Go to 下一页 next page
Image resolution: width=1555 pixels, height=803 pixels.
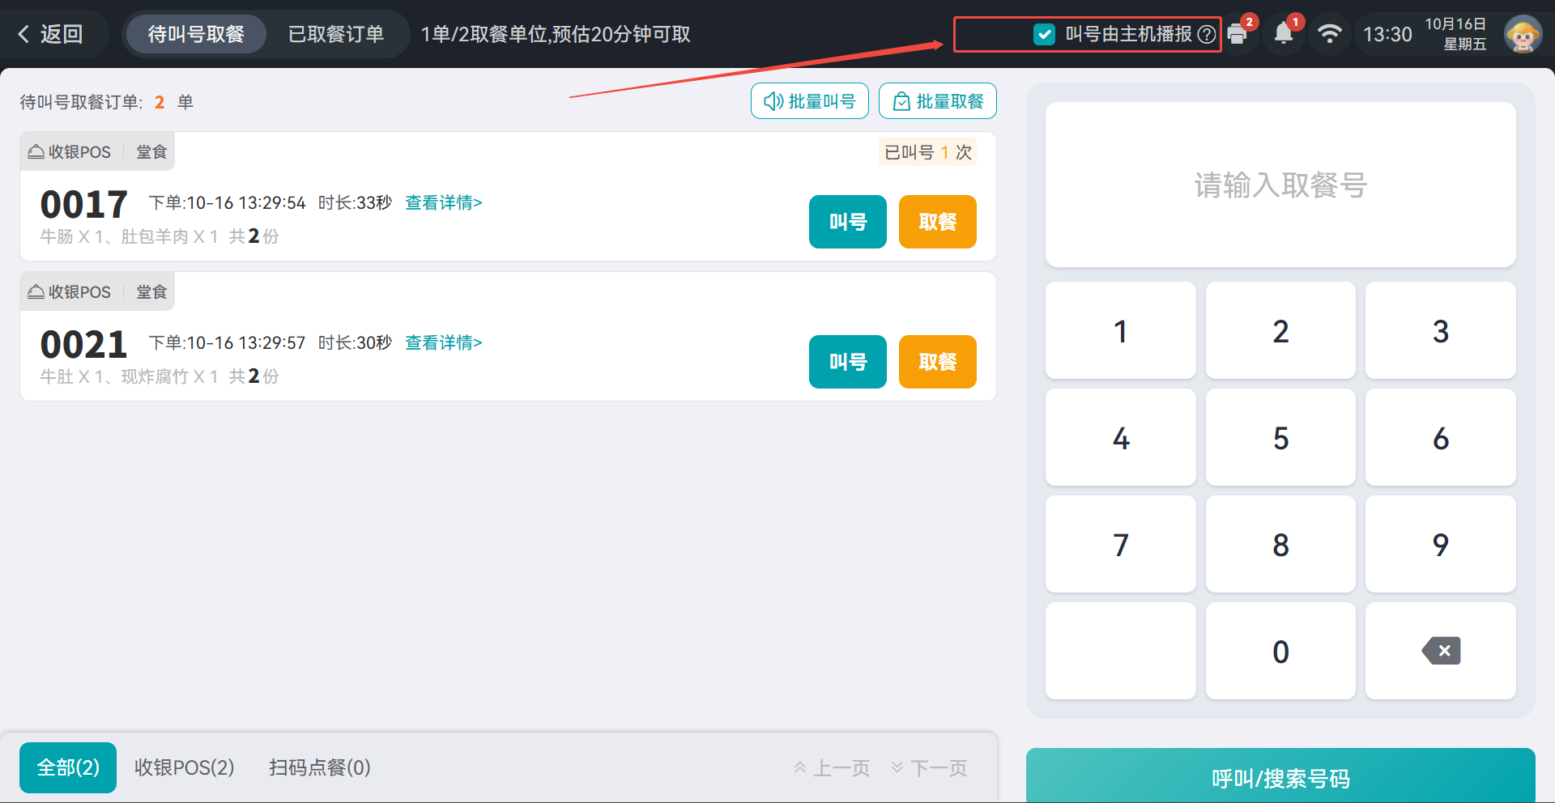tap(929, 768)
